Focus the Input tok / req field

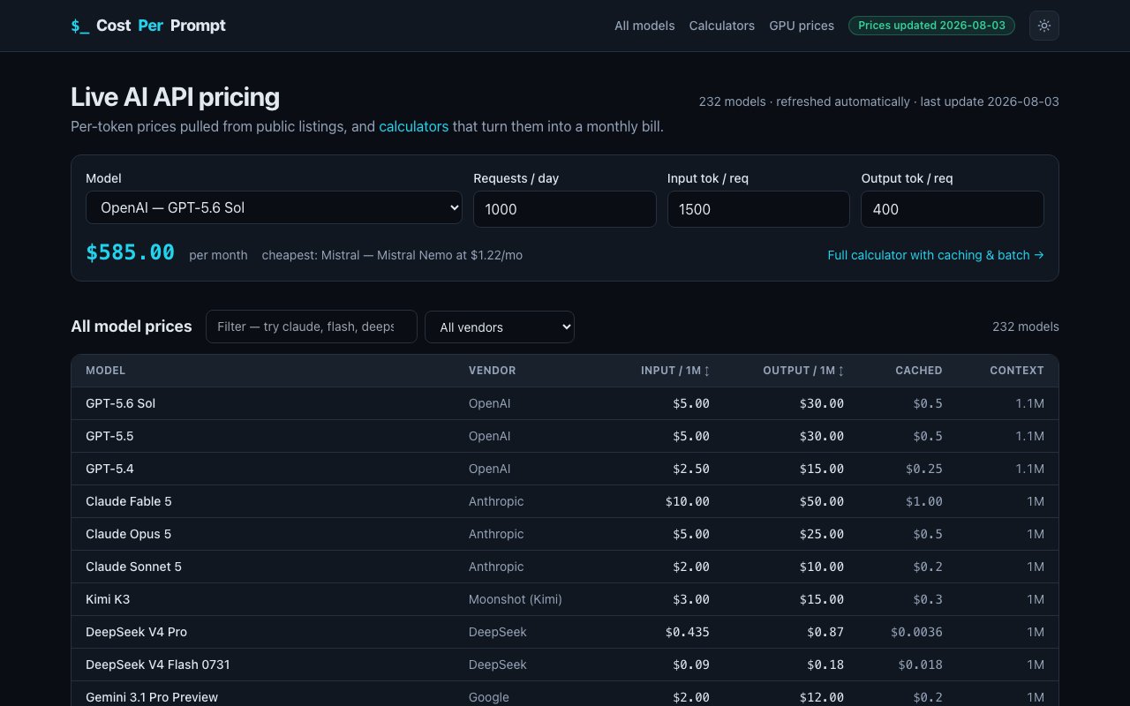click(x=758, y=209)
